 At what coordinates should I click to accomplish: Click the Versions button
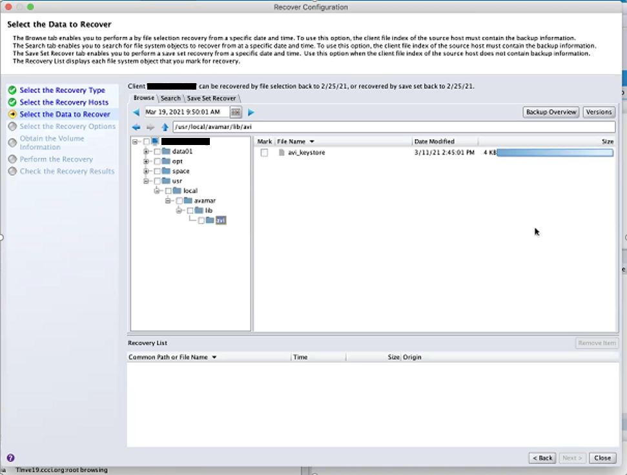599,111
